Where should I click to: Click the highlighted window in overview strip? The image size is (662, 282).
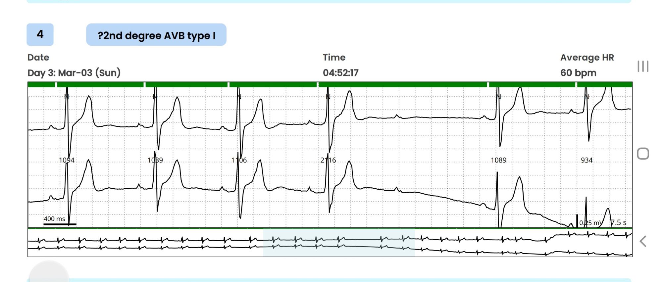click(x=339, y=243)
